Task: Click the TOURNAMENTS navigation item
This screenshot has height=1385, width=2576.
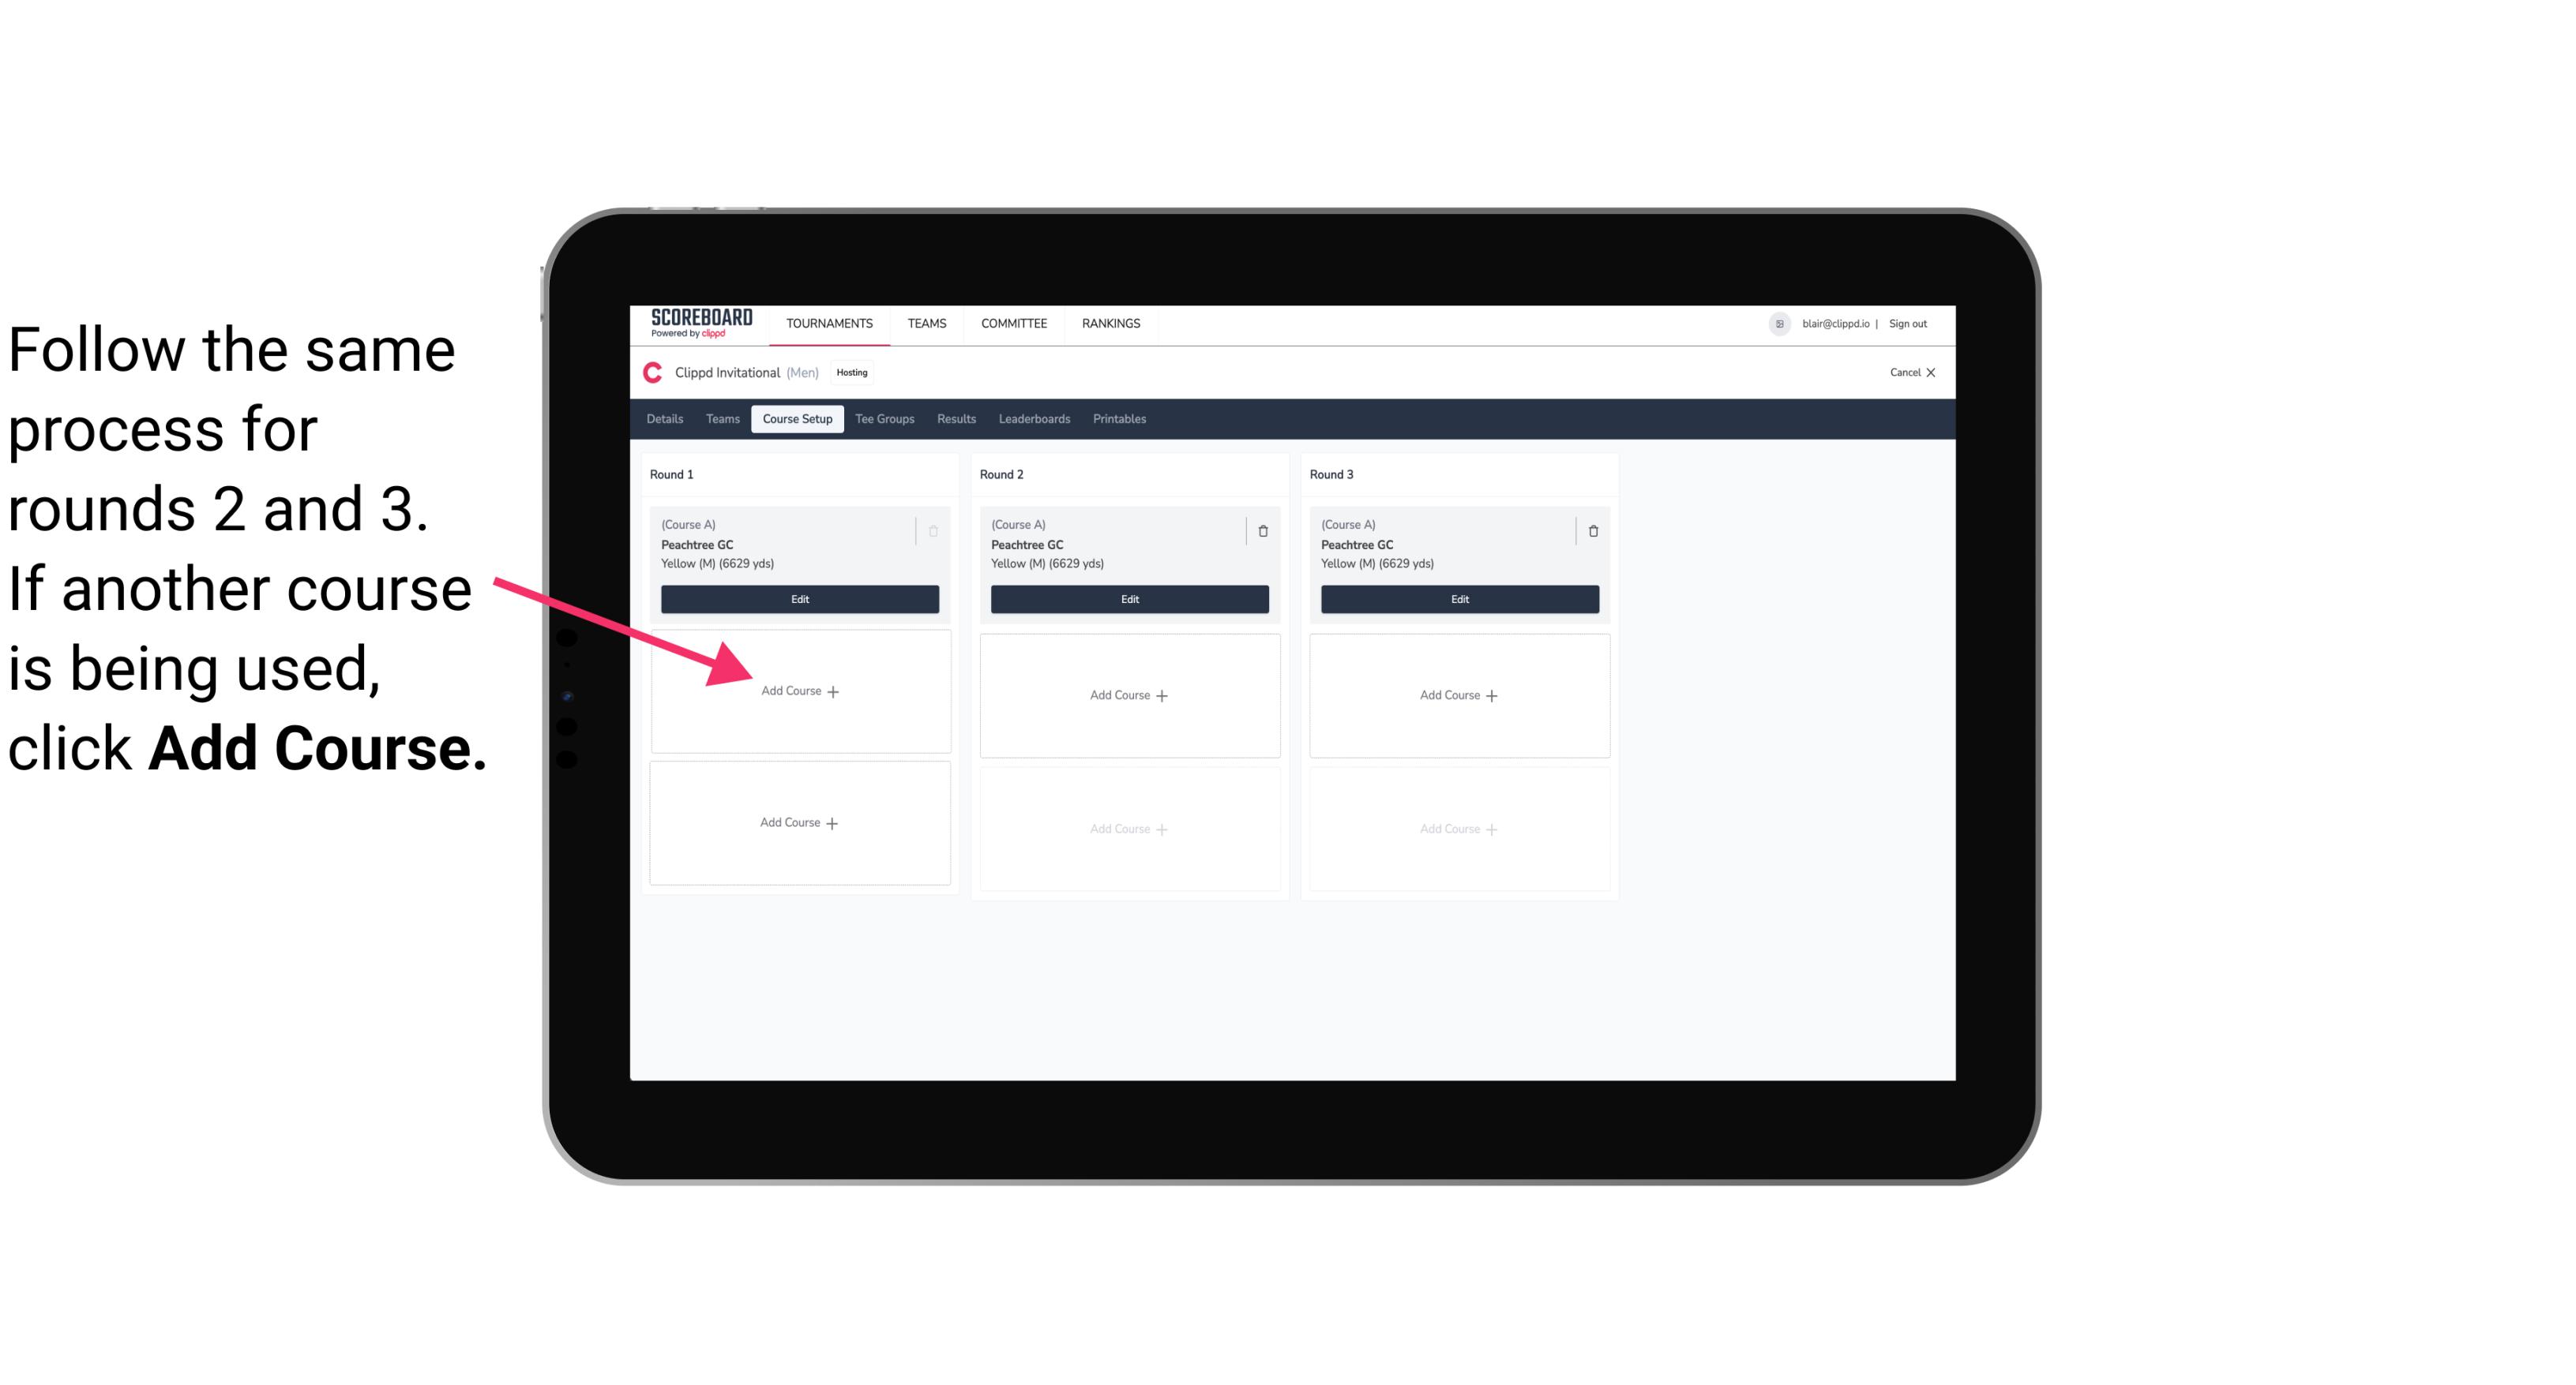Action: [x=831, y=322]
